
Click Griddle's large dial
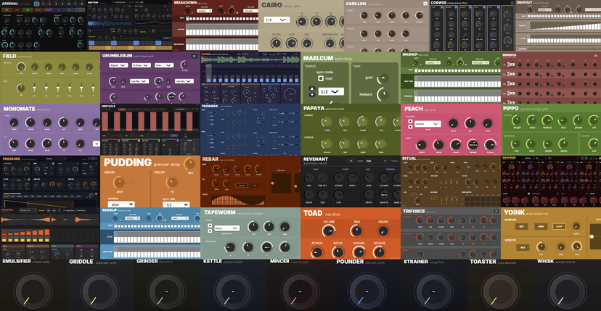pyautogui.click(x=100, y=291)
